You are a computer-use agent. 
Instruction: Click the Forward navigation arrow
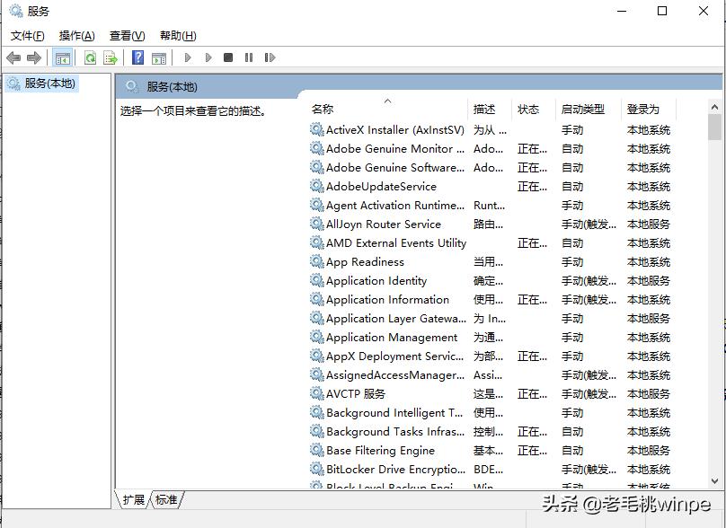pyautogui.click(x=32, y=57)
